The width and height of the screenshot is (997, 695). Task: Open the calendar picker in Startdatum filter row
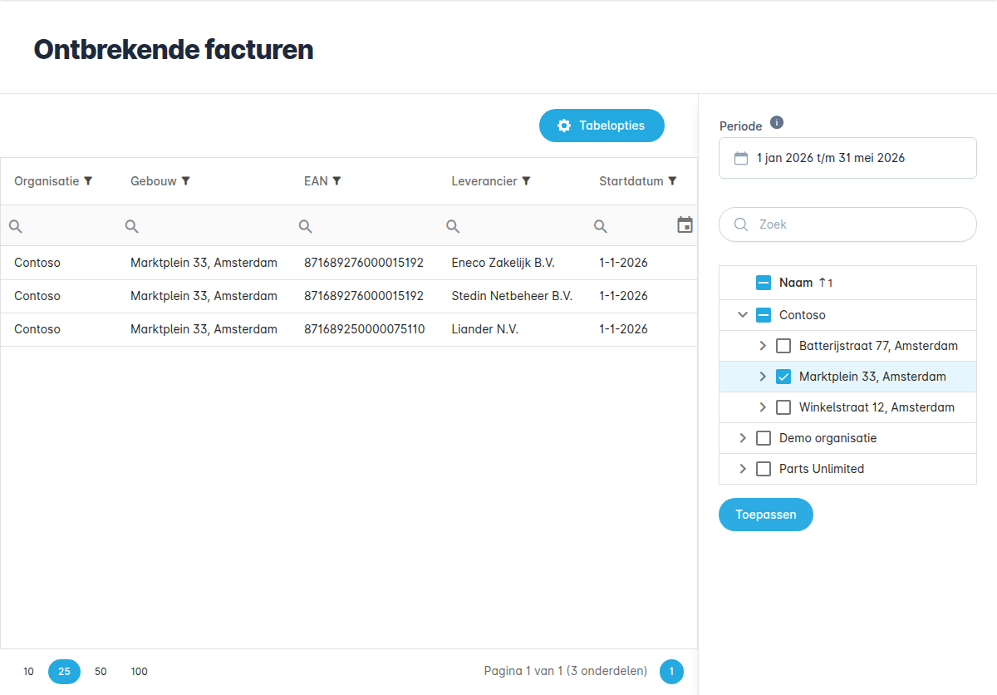(x=685, y=225)
